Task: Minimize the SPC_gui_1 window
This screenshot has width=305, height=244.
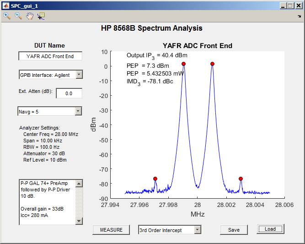Action: 283,6
